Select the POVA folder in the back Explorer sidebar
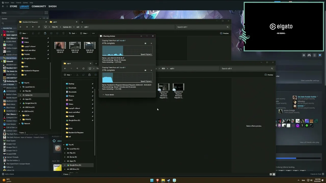The image size is (326, 183). [26, 67]
